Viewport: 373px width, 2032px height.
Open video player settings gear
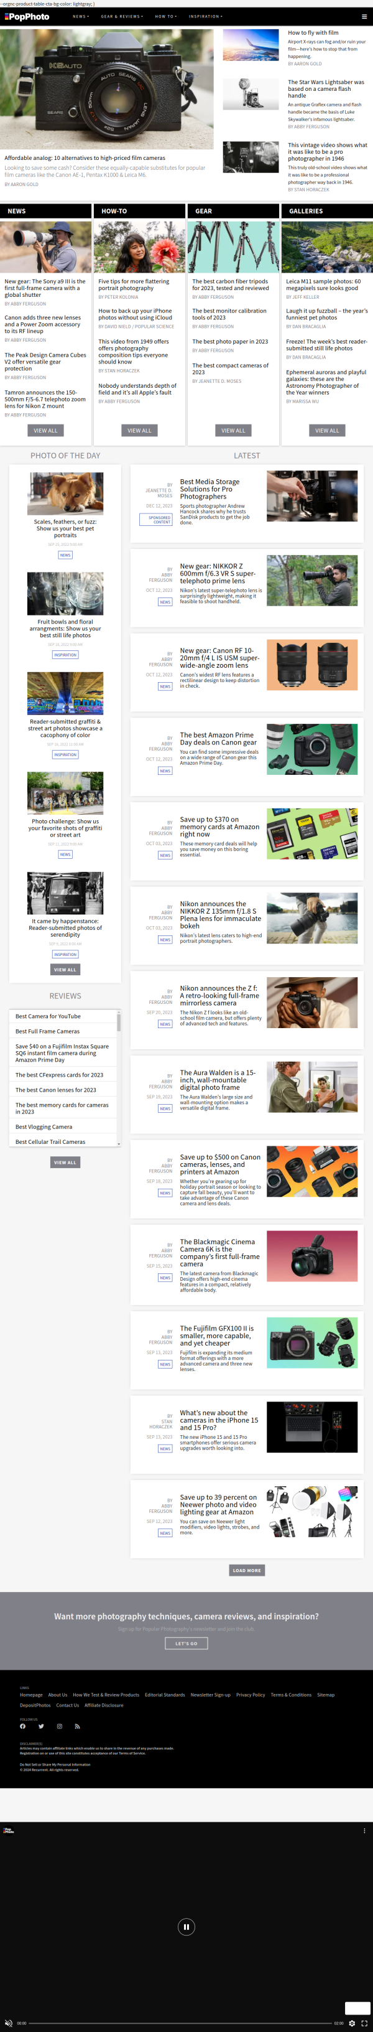click(x=352, y=2023)
